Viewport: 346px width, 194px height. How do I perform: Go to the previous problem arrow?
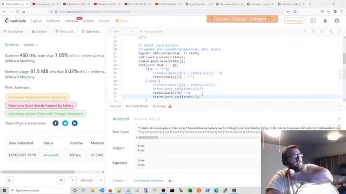(72, 181)
